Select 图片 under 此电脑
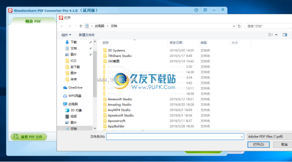This screenshot has height=162, width=292. (73, 122)
